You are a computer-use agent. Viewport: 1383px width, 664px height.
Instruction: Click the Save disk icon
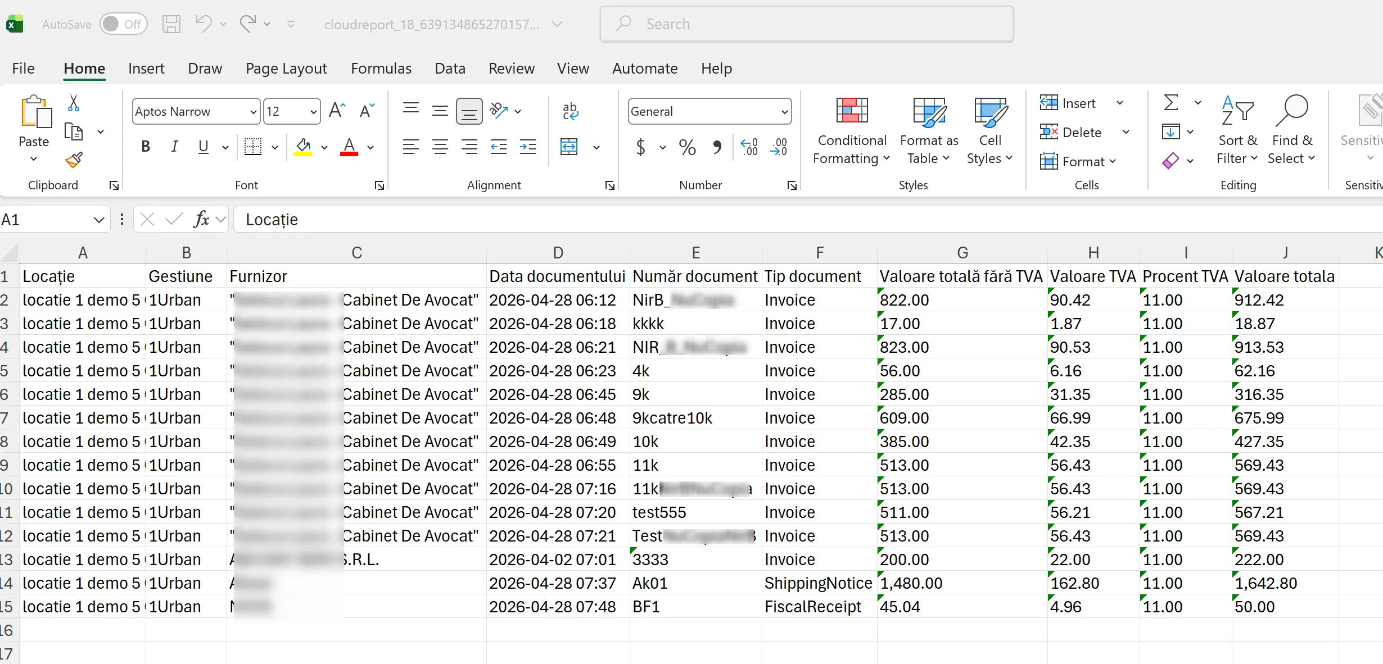coord(171,24)
